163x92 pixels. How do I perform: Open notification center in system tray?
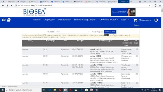pyautogui.click(x=160, y=90)
